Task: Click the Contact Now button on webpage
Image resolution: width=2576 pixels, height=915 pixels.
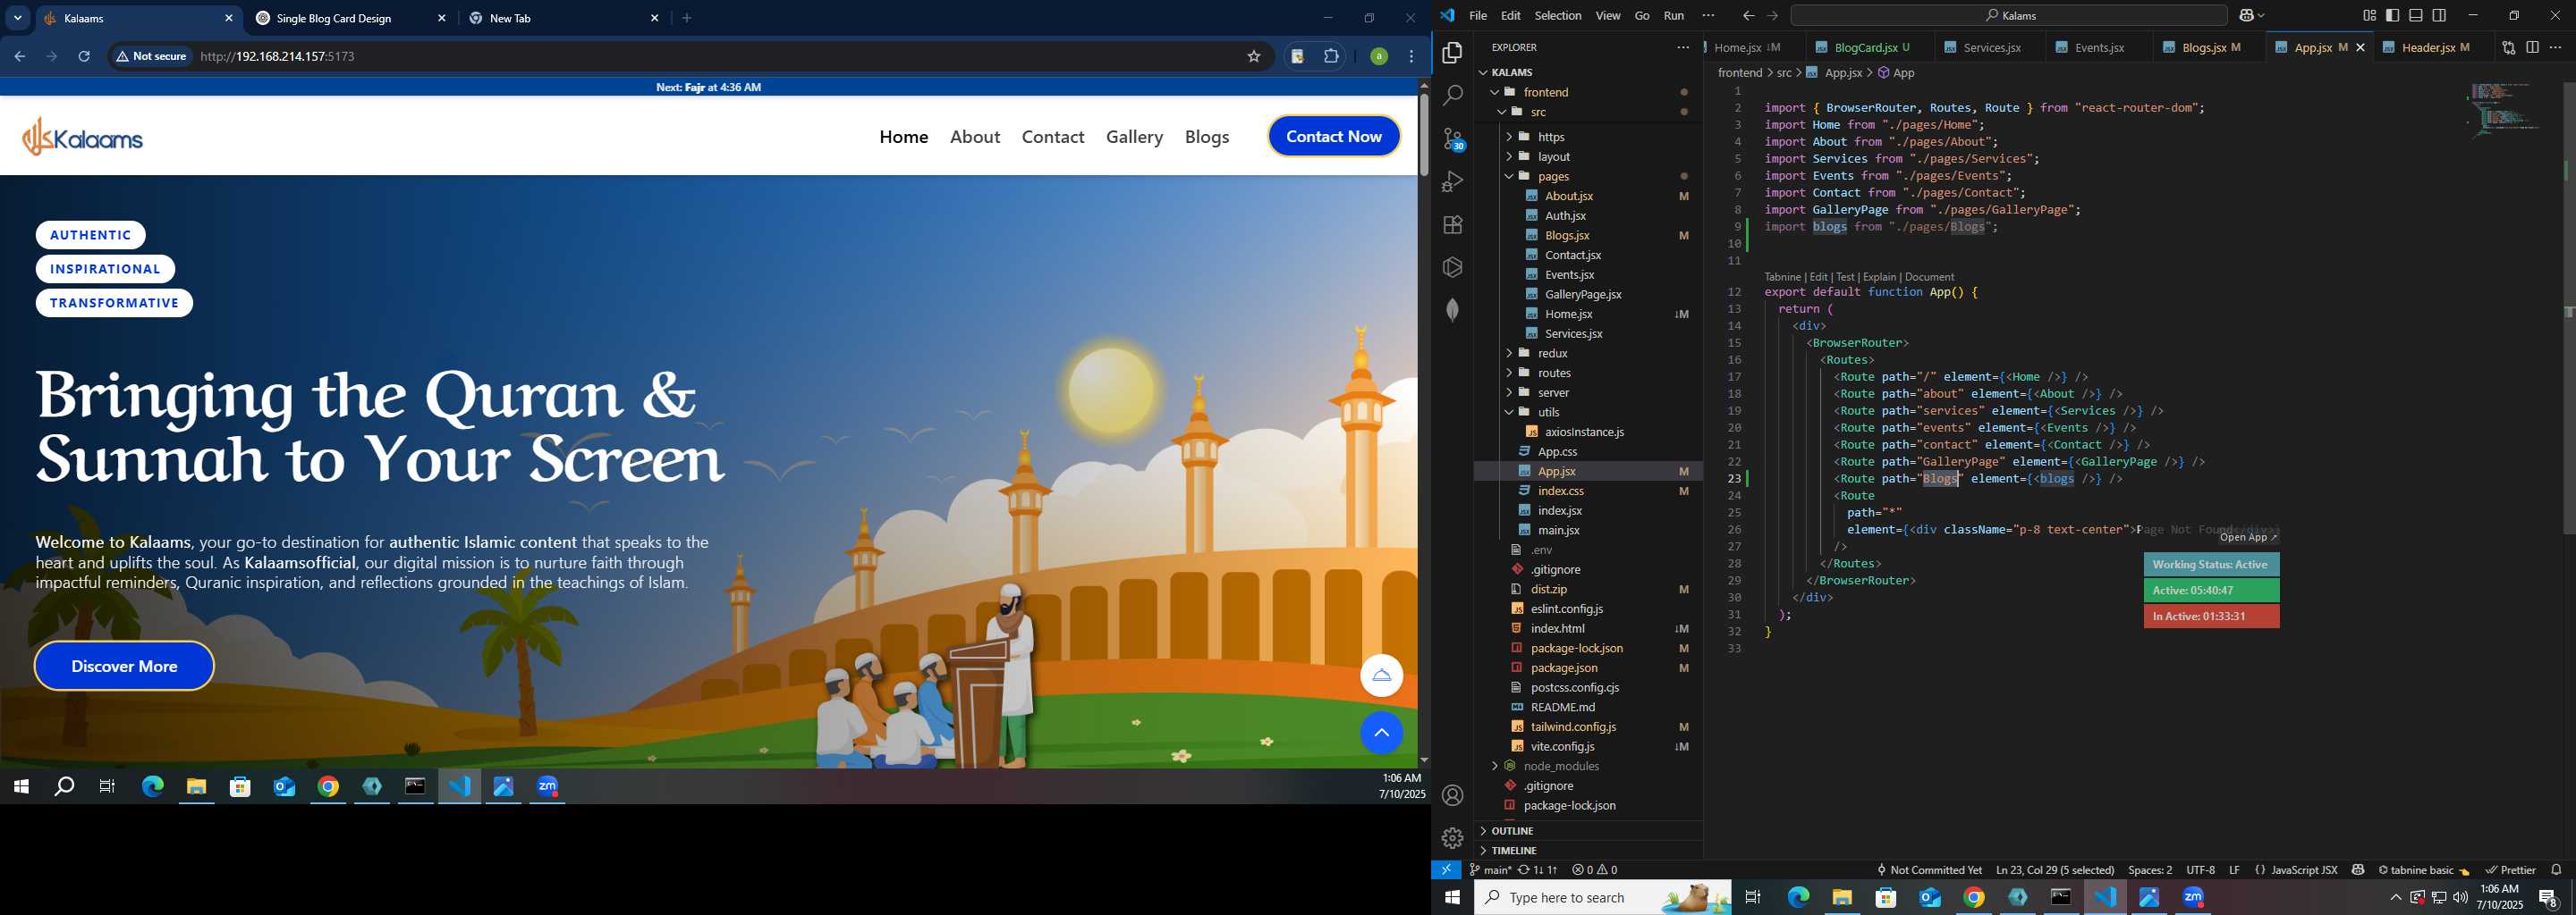Action: tap(1334, 137)
